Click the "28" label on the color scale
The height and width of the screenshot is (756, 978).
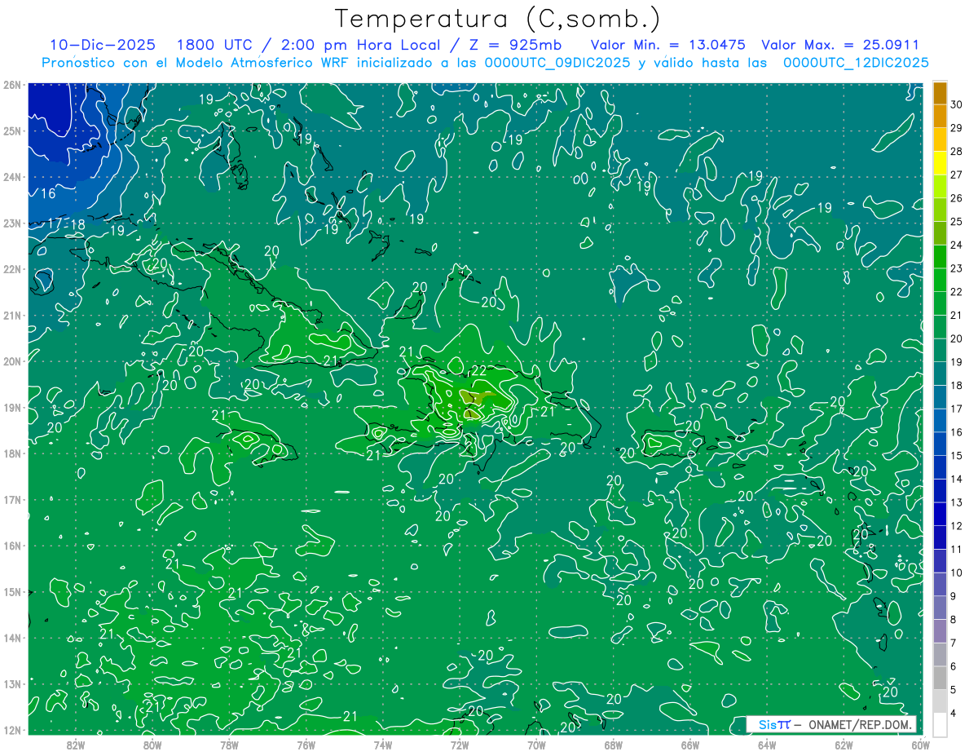point(956,152)
